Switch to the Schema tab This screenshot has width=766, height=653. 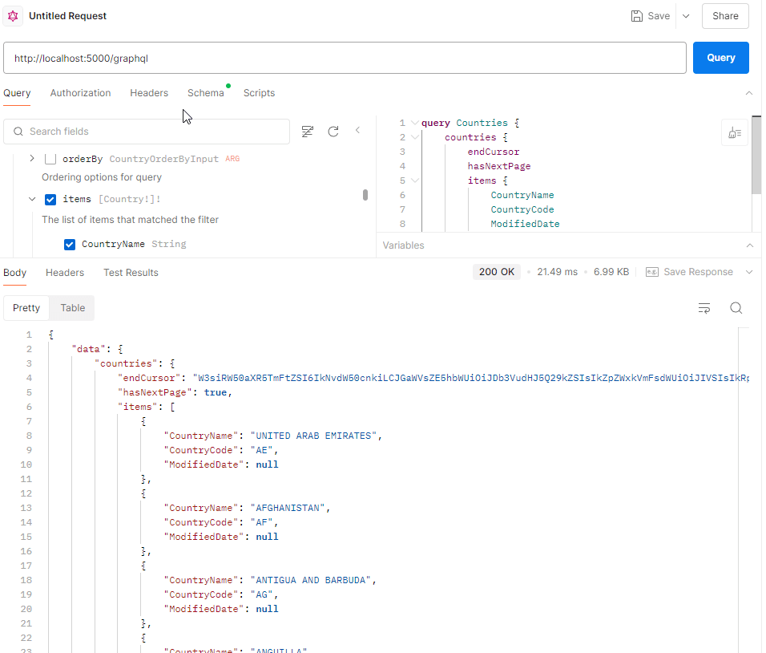tap(206, 93)
